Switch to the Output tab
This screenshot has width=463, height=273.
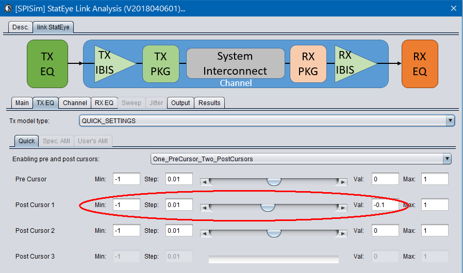click(180, 103)
